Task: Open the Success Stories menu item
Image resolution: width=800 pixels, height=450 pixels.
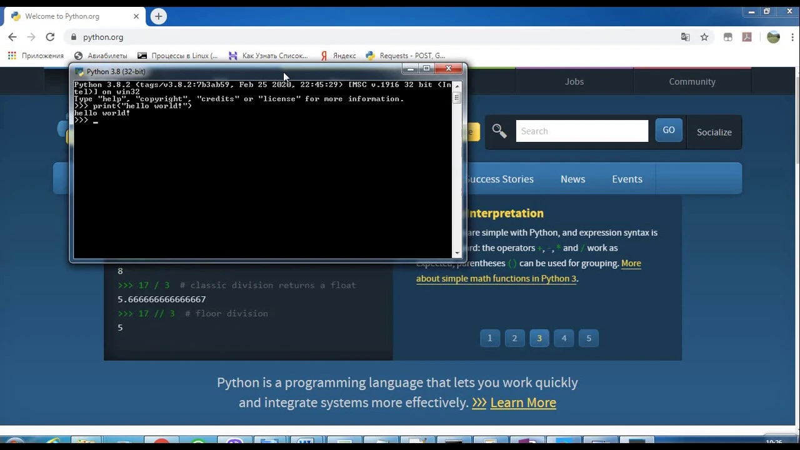Action: [x=499, y=179]
